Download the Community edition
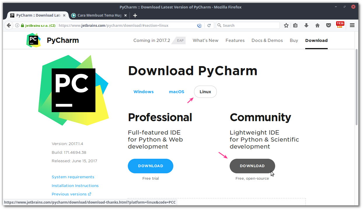 [x=252, y=166]
